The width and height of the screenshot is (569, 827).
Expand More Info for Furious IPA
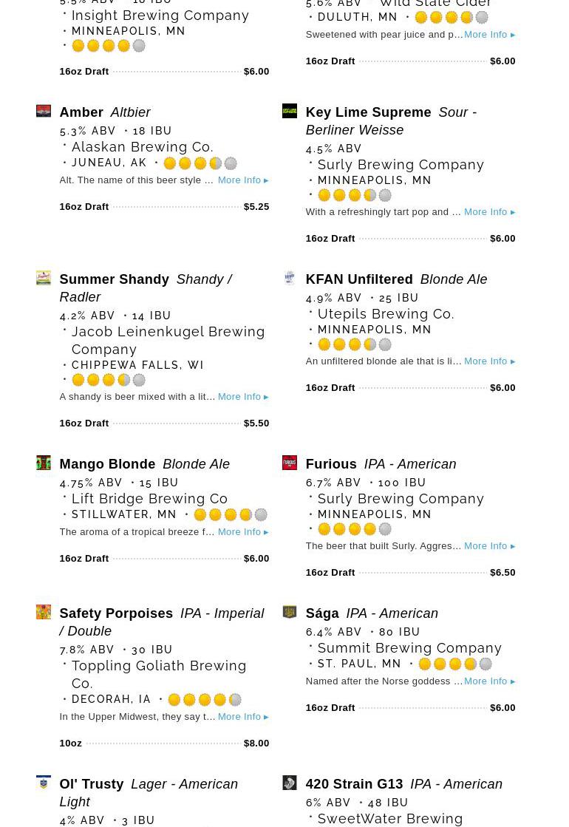489,546
